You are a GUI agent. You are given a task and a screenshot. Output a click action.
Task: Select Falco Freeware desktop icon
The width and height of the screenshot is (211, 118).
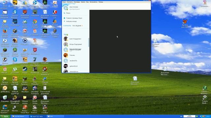(x=35, y=109)
